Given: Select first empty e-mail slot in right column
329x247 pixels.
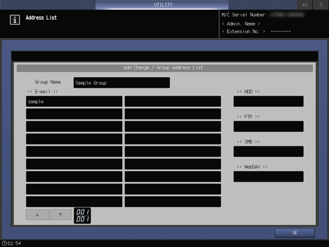Looking at the screenshot, I should click(x=172, y=101).
